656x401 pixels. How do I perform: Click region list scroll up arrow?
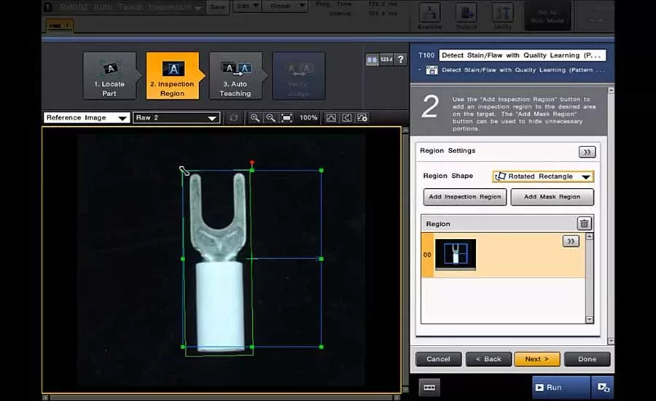tap(589, 236)
